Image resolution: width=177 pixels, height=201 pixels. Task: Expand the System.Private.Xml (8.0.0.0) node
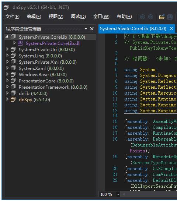[x=7, y=61]
